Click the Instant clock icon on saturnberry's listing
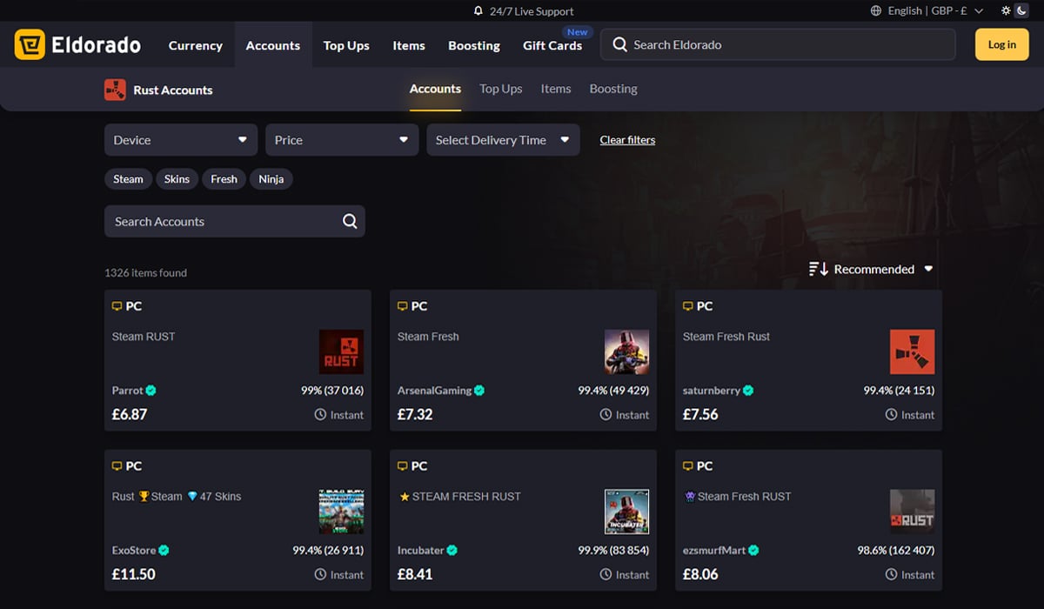Image resolution: width=1044 pixels, height=609 pixels. coord(890,415)
